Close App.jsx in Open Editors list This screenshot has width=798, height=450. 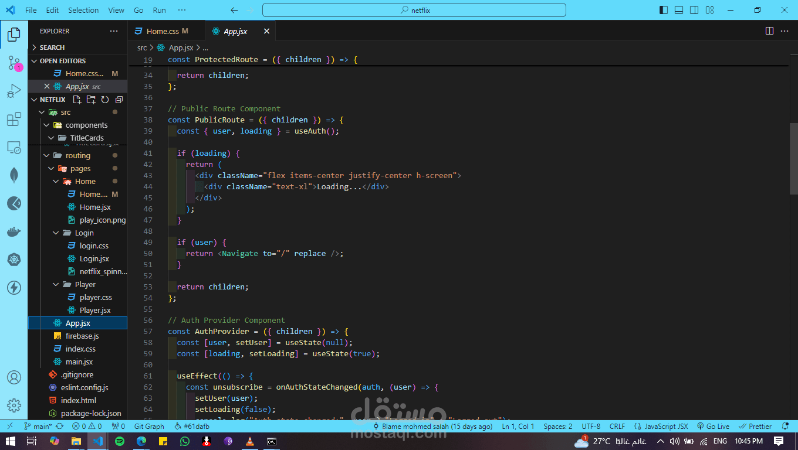47,86
